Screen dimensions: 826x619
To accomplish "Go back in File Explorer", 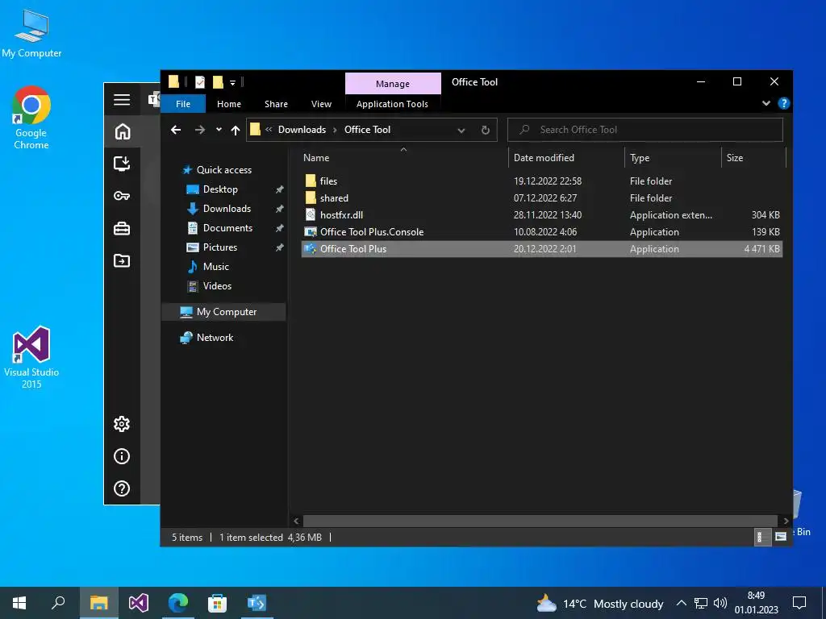I will pos(176,130).
